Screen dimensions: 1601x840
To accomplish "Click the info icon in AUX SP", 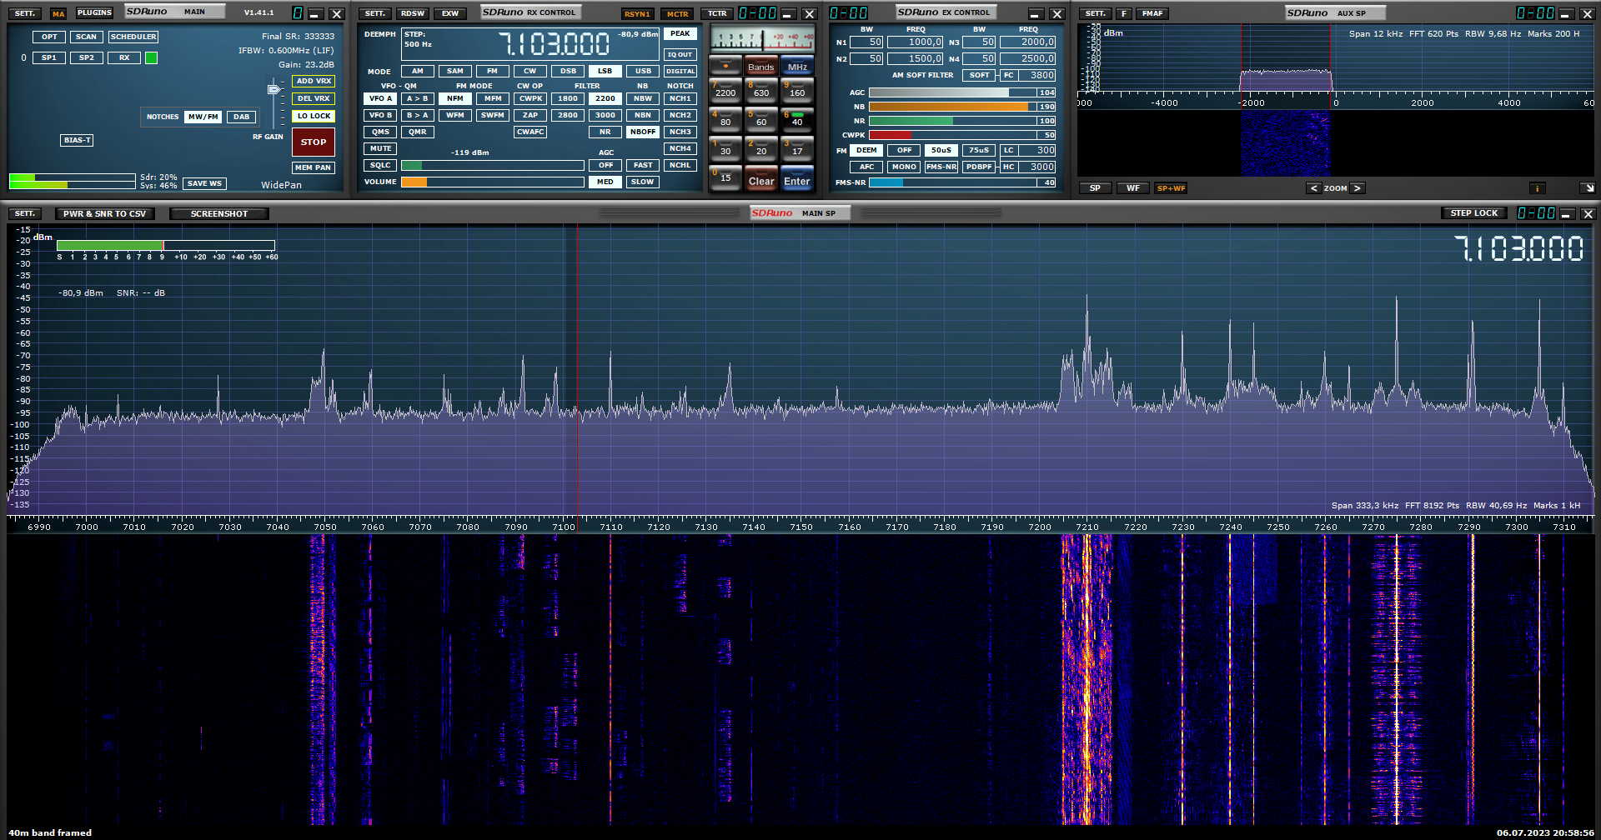I will [1536, 188].
